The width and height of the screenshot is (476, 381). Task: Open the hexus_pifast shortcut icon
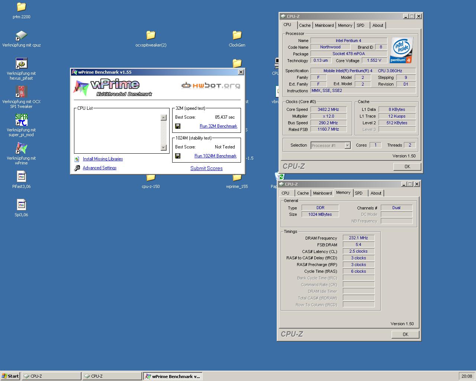21,64
